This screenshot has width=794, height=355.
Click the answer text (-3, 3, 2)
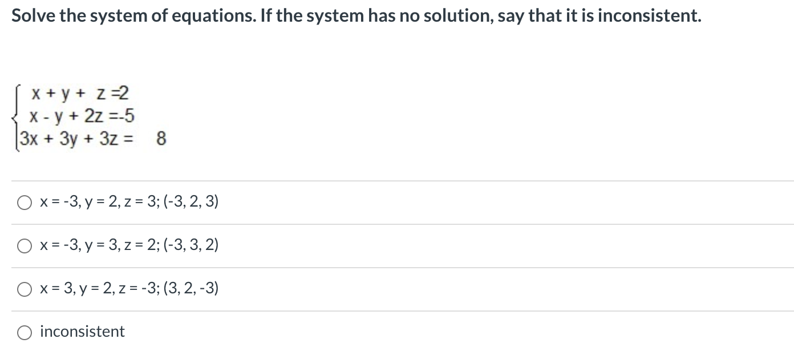tap(190, 245)
